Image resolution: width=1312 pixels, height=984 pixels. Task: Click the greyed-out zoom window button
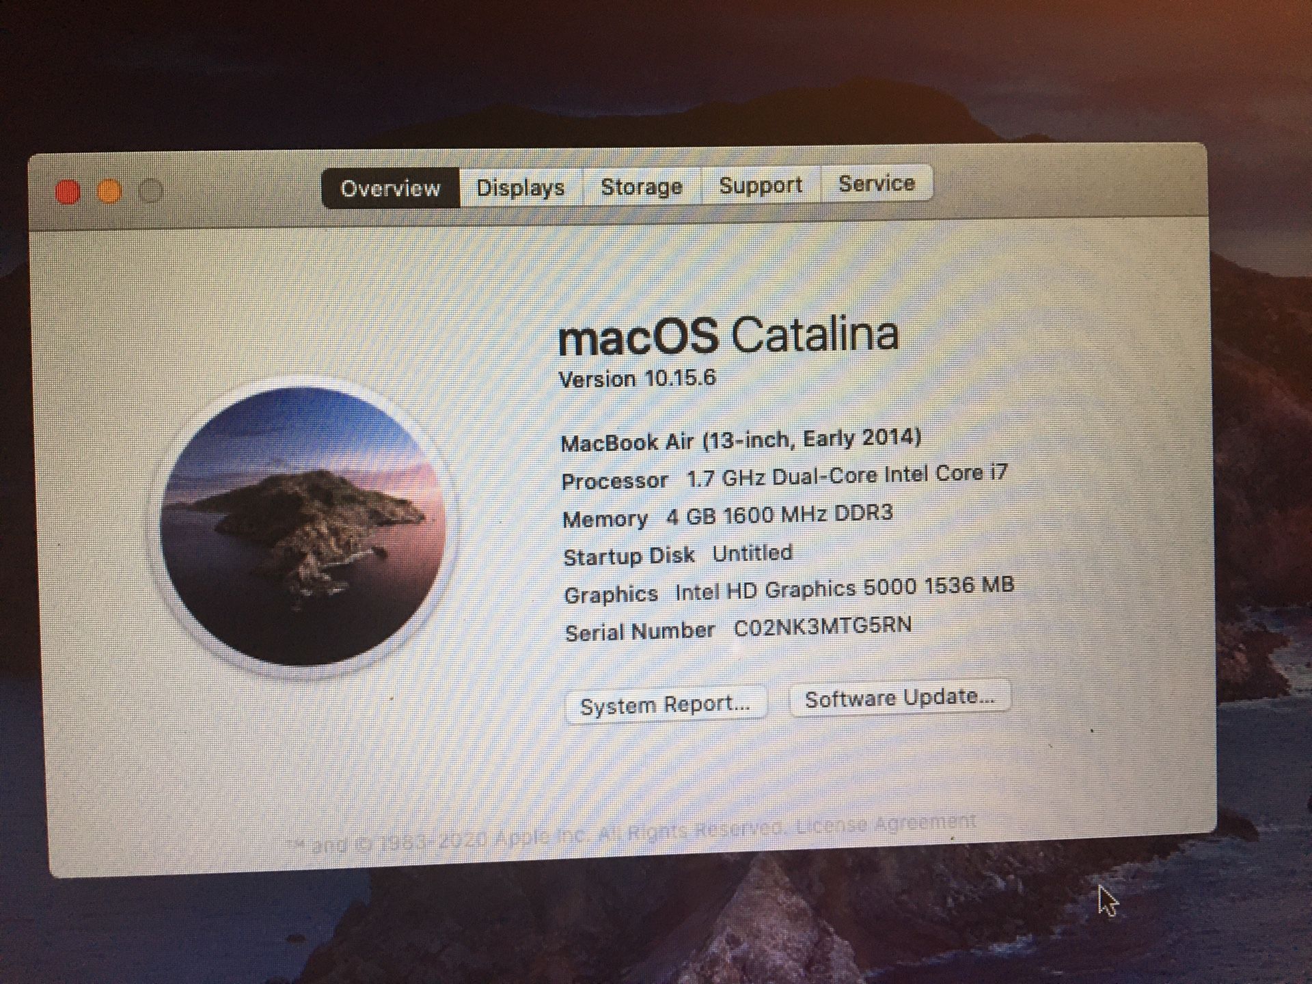[150, 191]
